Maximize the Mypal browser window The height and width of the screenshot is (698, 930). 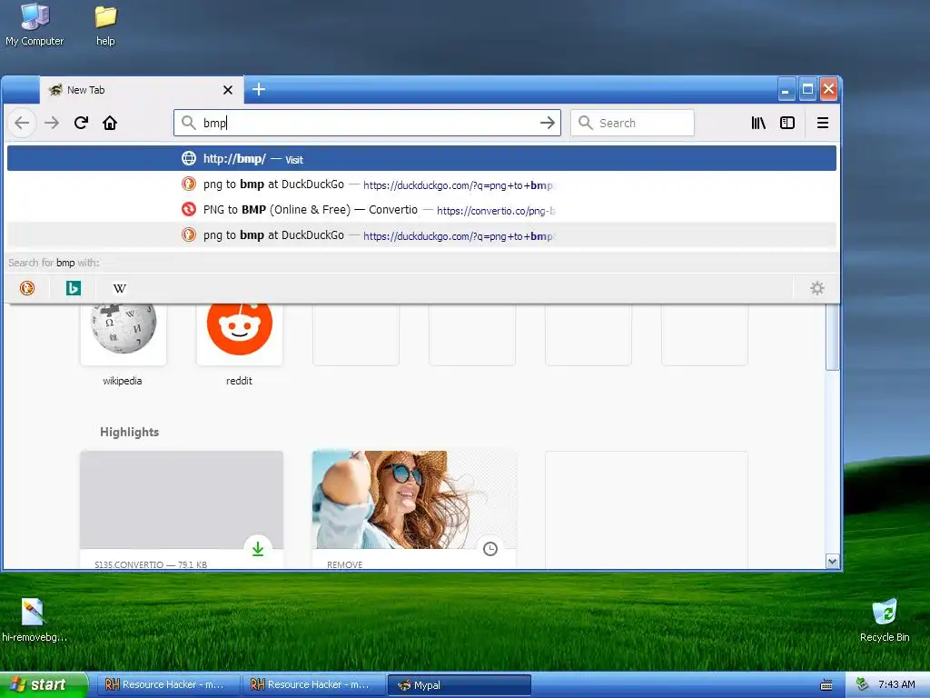(x=807, y=90)
